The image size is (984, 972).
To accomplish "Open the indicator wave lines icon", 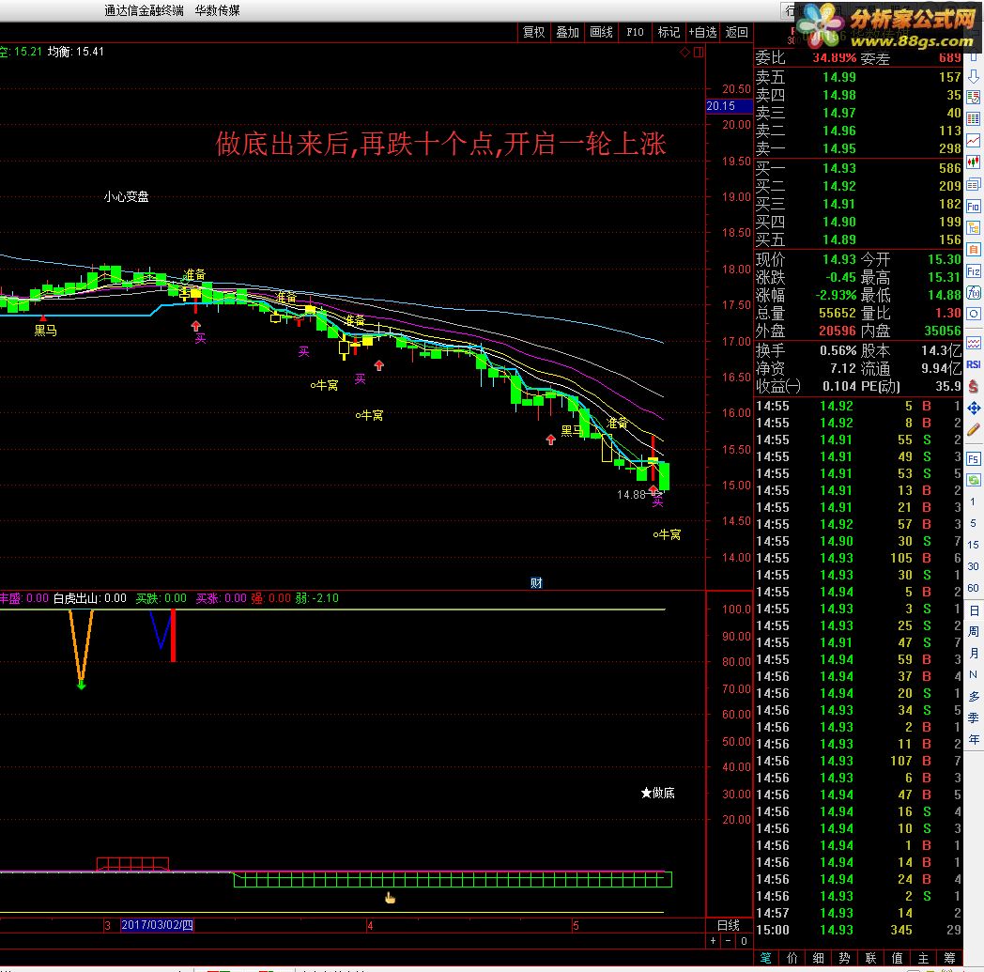I will (x=974, y=343).
